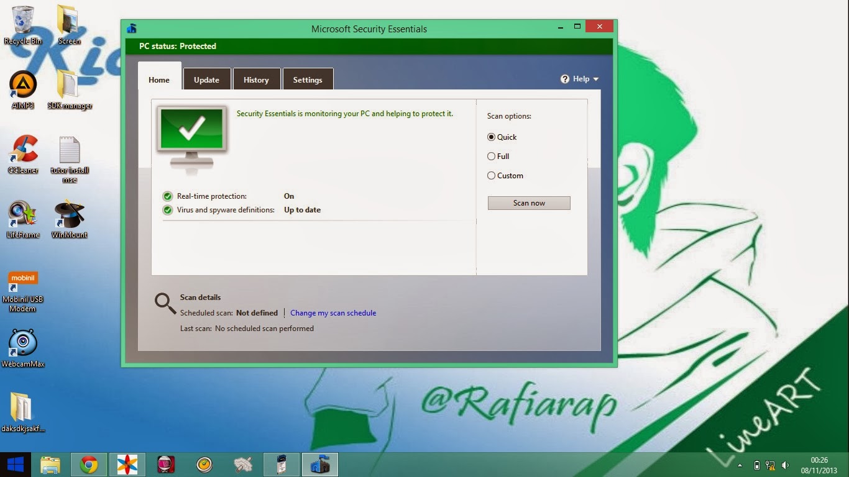Click the pink square taskbar icon
The height and width of the screenshot is (477, 849).
(165, 465)
